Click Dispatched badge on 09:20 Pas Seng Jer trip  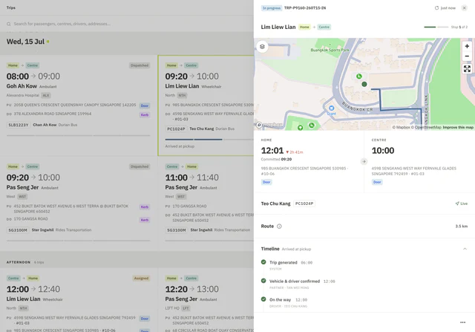click(140, 166)
